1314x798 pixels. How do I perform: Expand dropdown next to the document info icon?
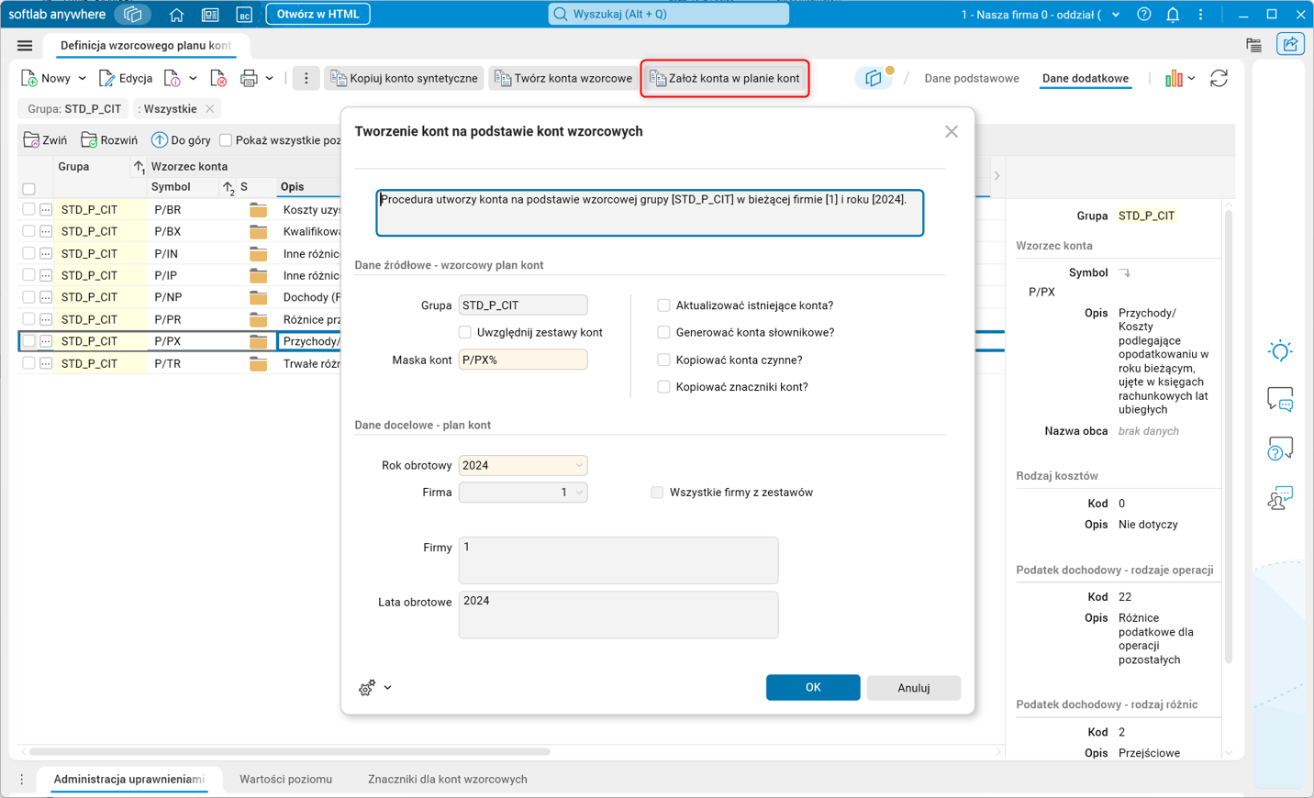(x=193, y=79)
